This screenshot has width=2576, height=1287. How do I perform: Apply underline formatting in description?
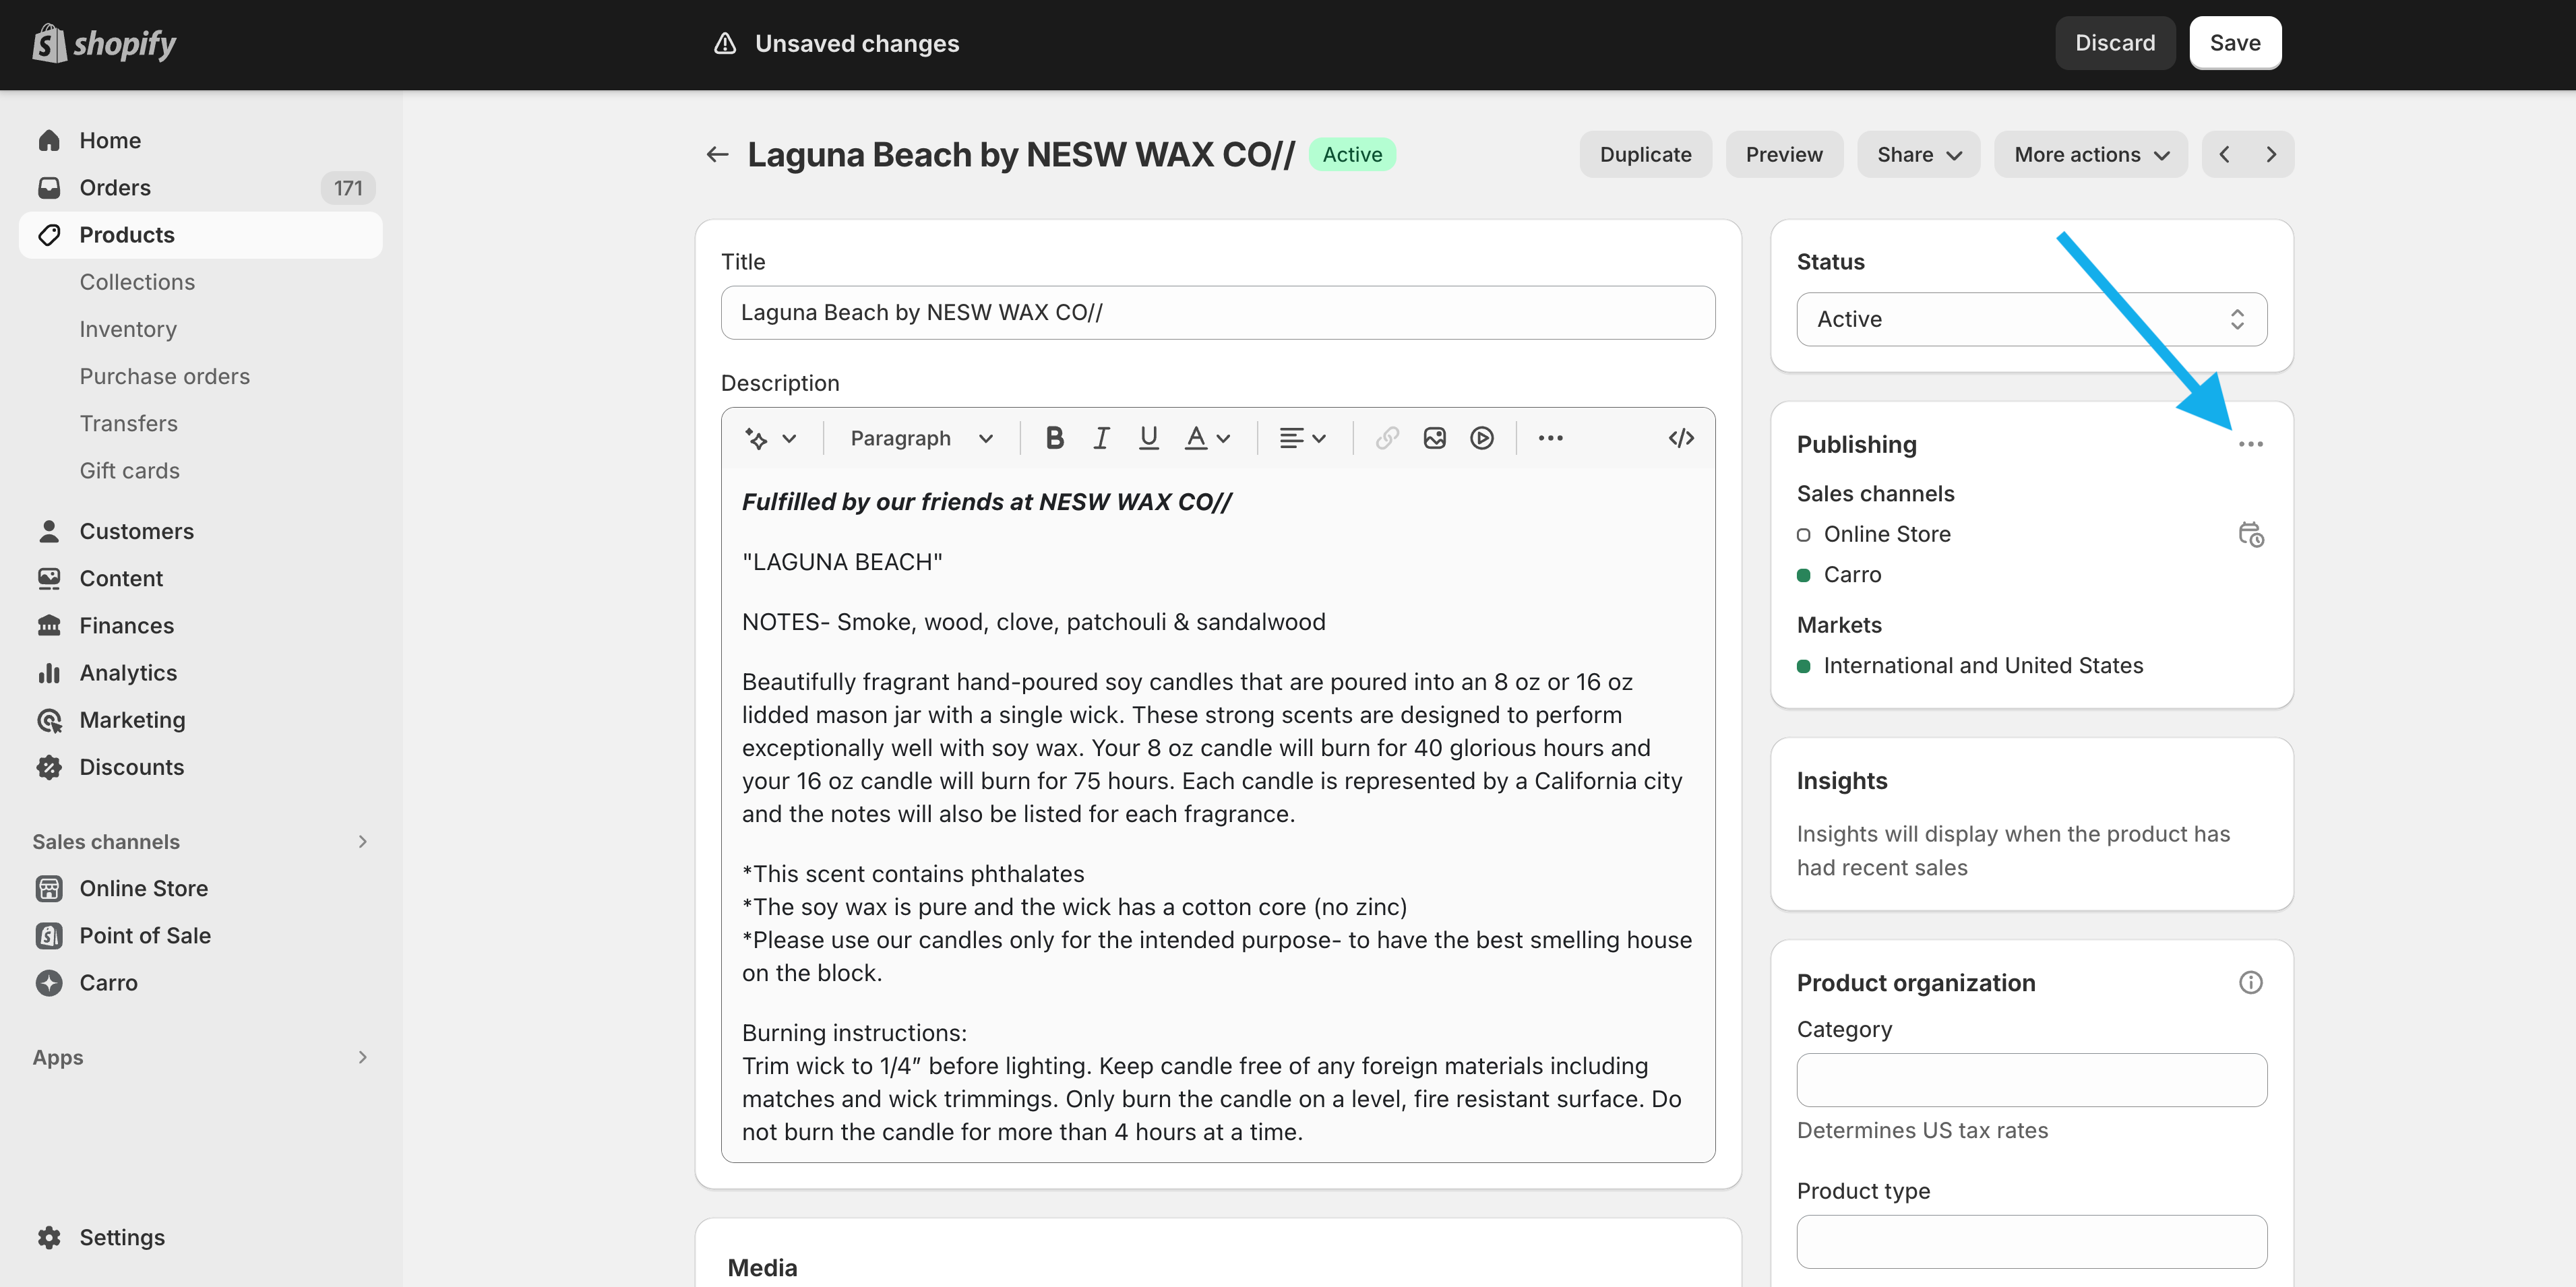pyautogui.click(x=1148, y=438)
